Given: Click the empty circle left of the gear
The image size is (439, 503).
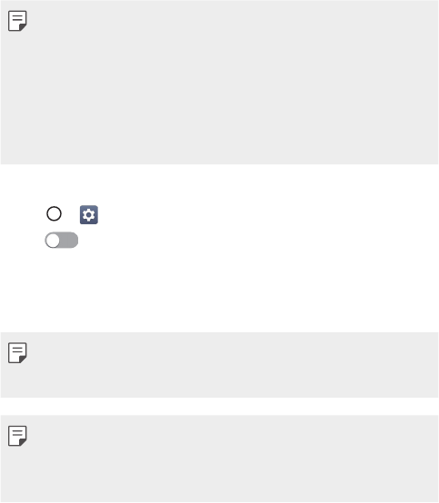Looking at the screenshot, I should pos(54,213).
